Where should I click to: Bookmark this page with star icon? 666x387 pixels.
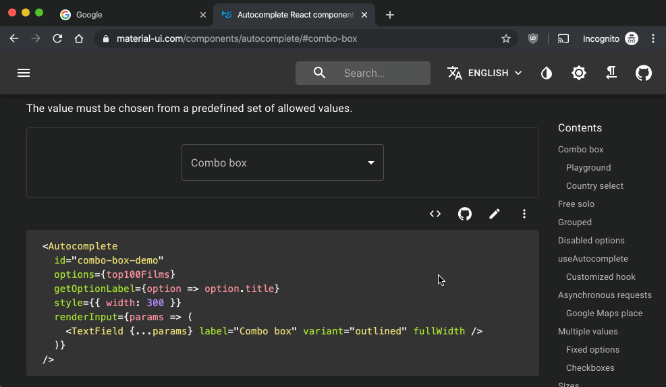click(x=505, y=38)
